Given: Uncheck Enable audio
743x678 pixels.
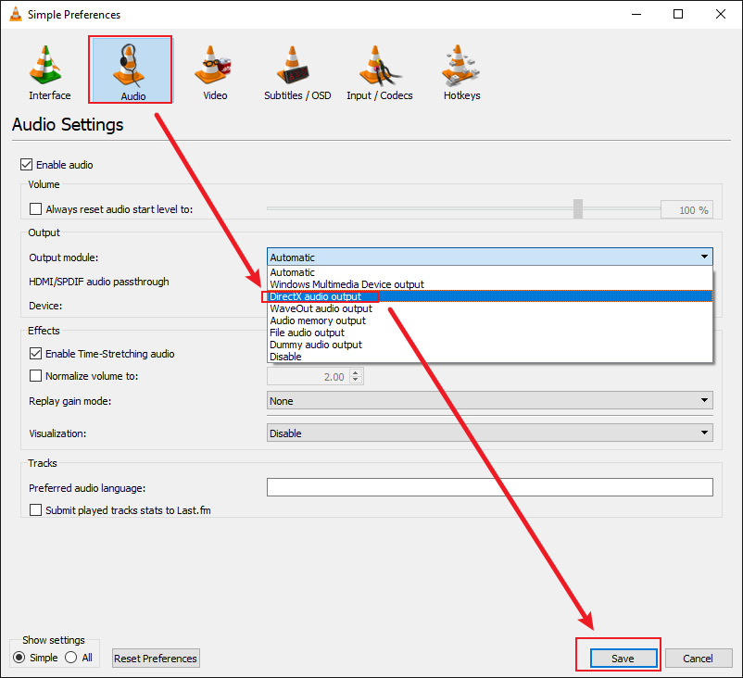Looking at the screenshot, I should (x=27, y=164).
